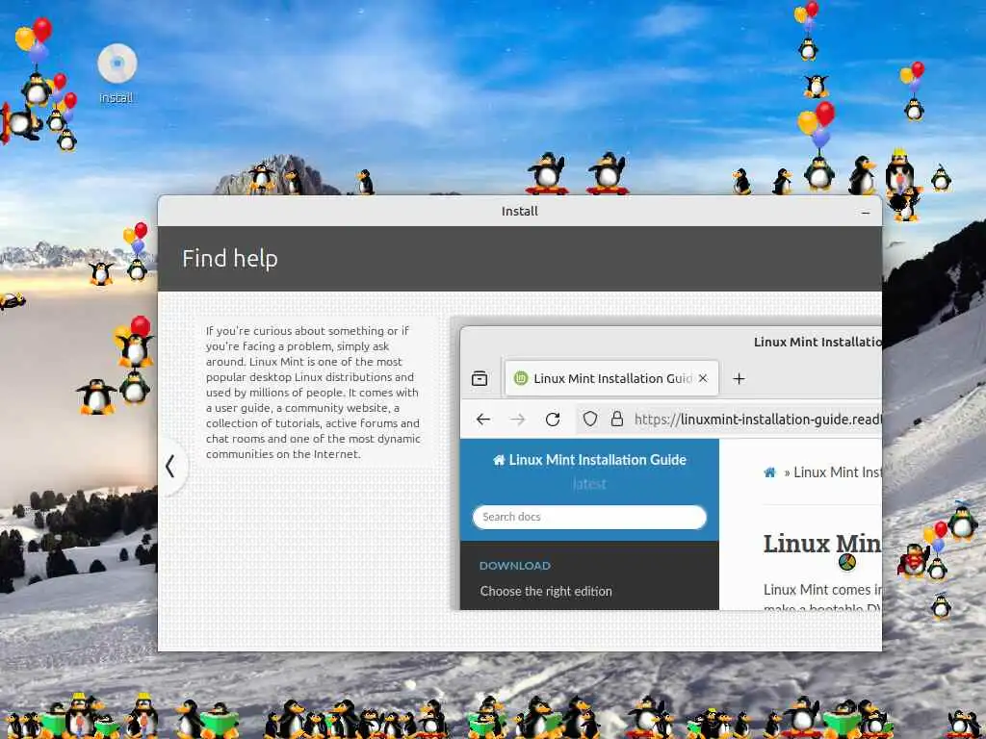
Task: Click the back arrow in pictured browser
Action: (483, 420)
